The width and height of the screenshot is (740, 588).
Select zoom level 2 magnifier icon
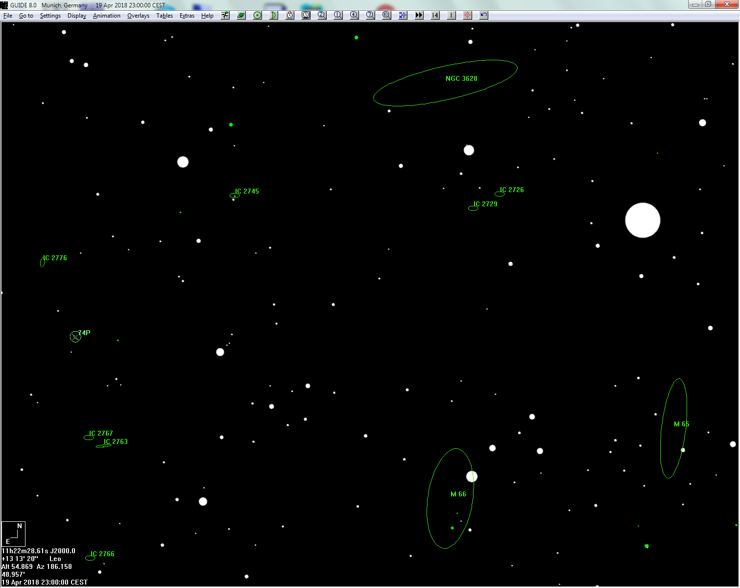(322, 15)
